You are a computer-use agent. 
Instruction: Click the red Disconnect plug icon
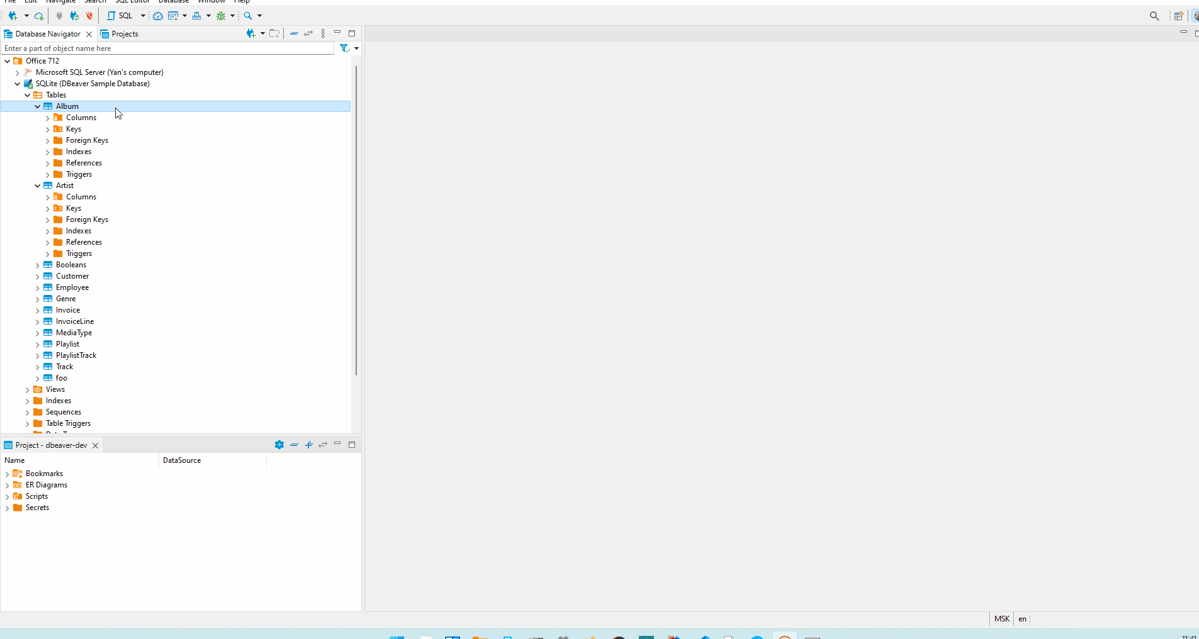point(89,16)
